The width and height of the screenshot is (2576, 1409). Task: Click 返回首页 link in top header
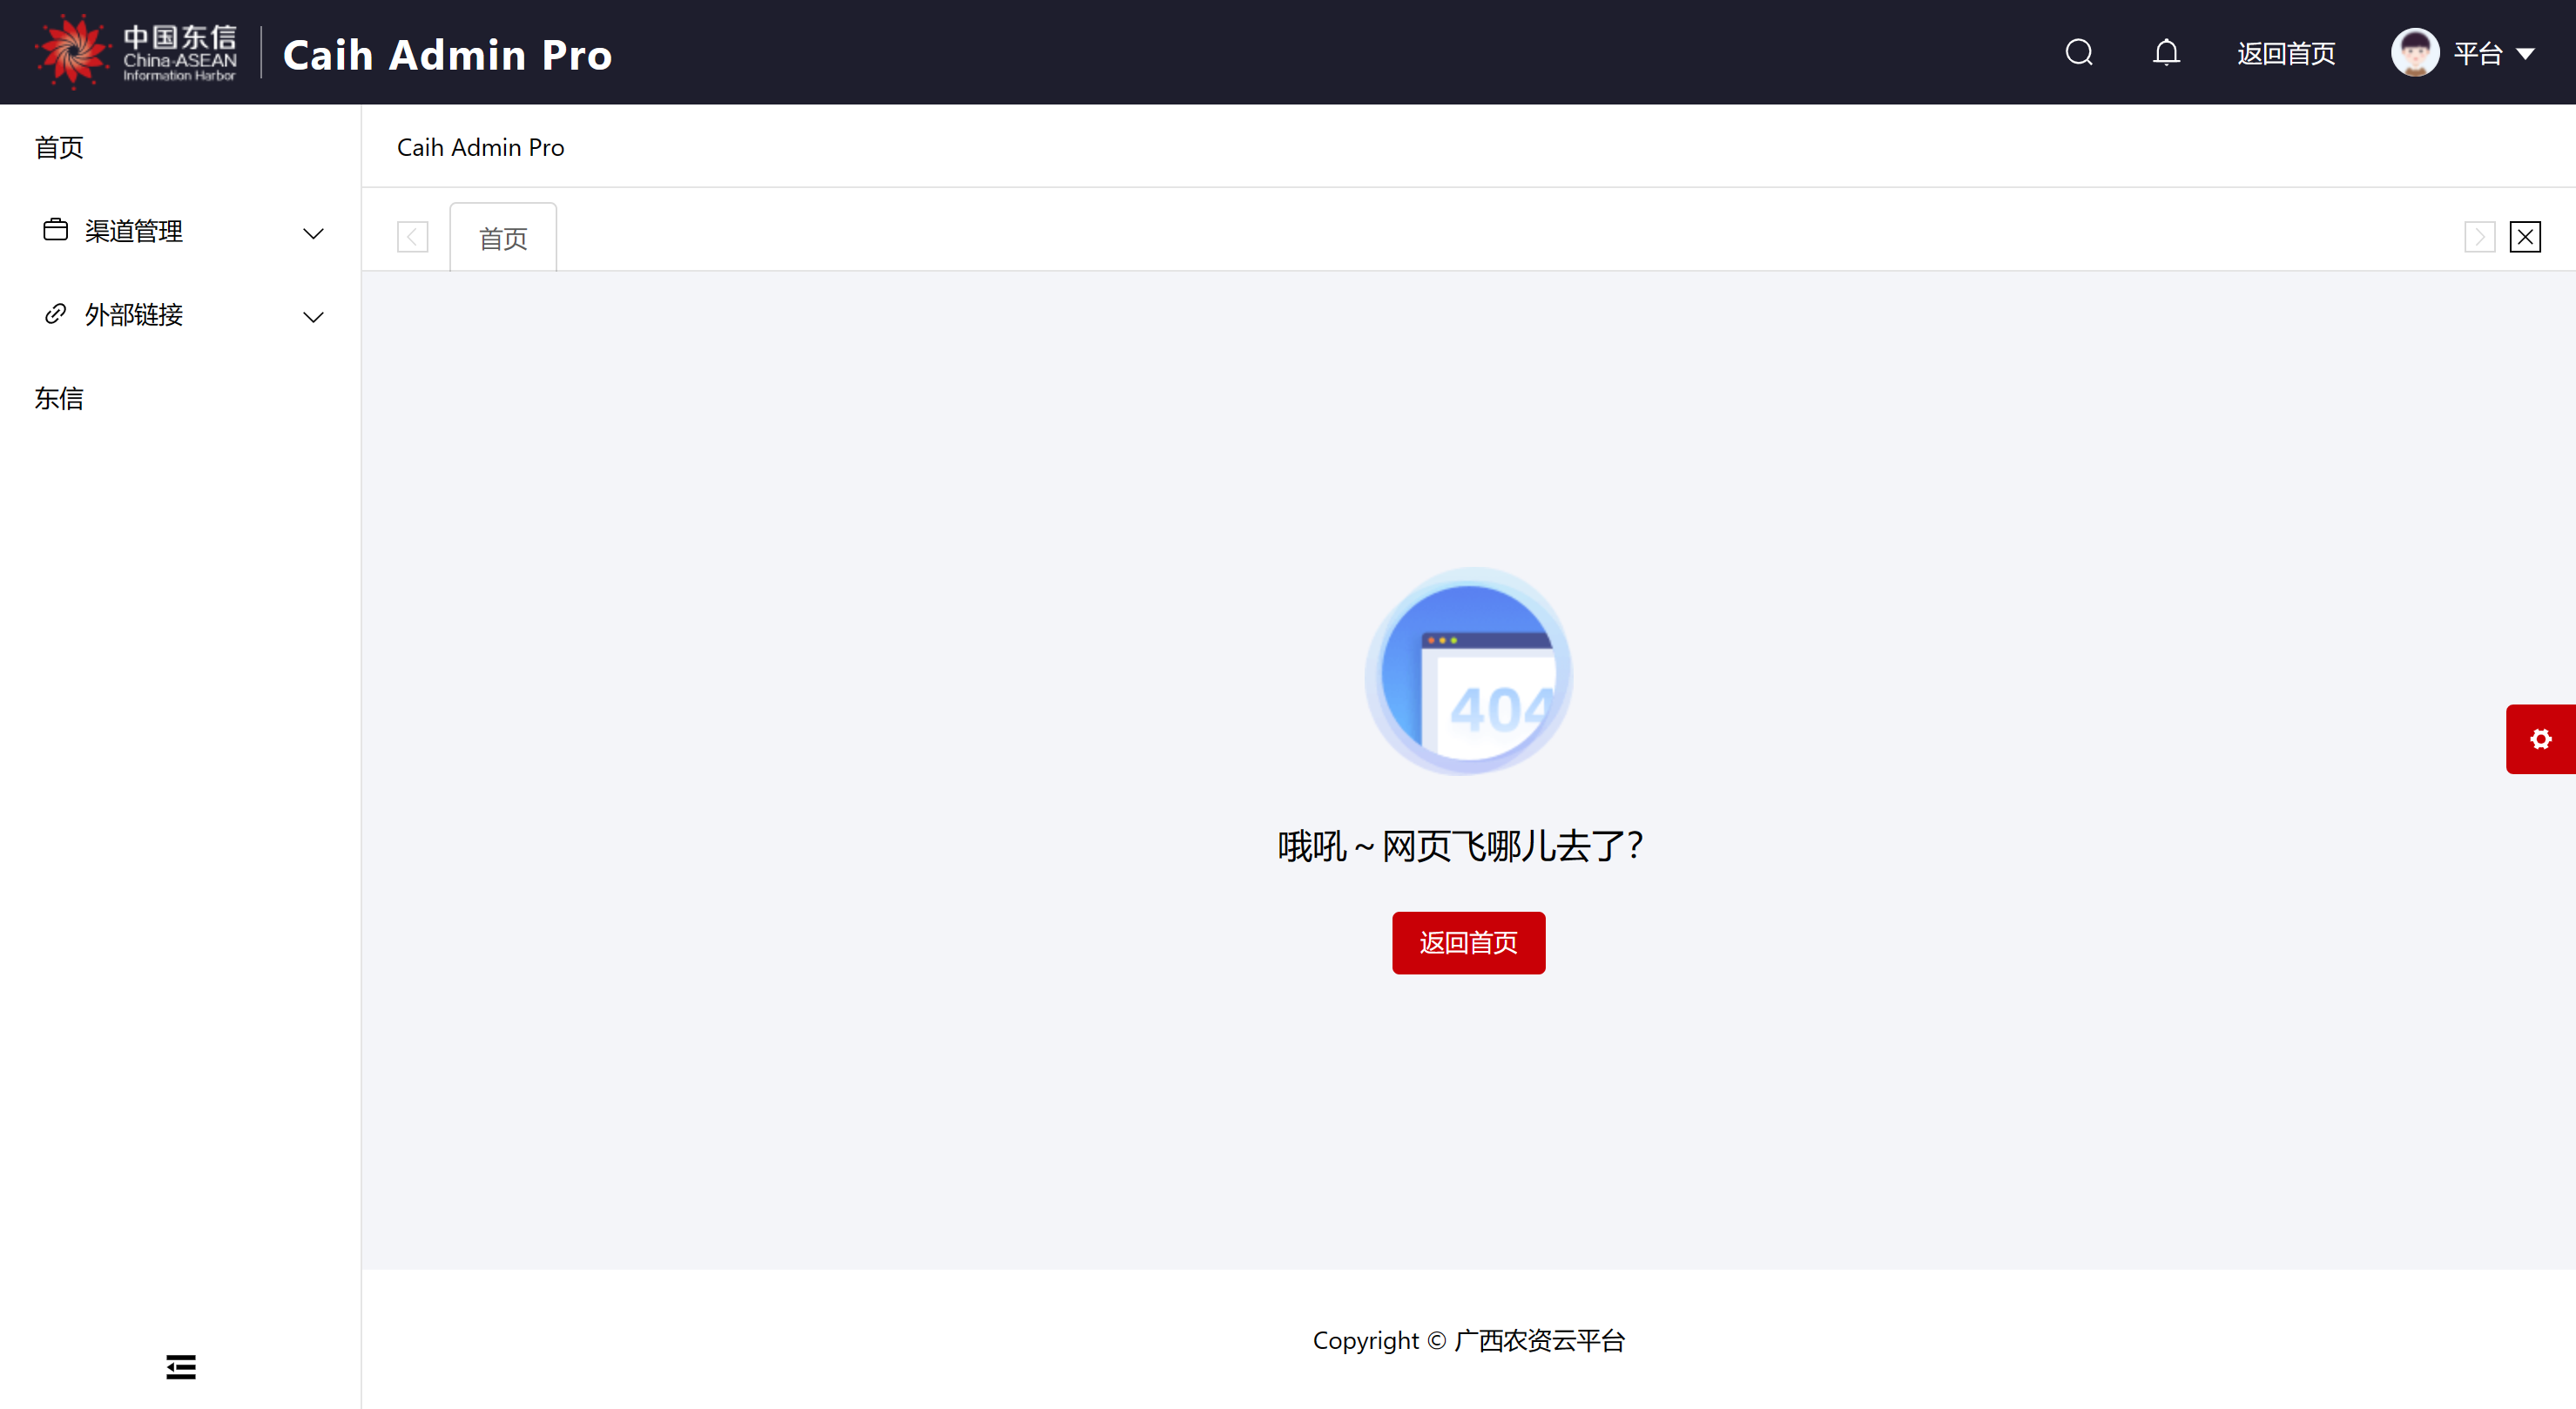pos(2286,53)
